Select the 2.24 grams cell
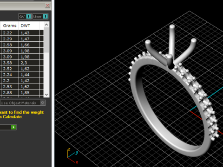The height and width of the screenshot is (167, 223). pyautogui.click(x=10, y=75)
